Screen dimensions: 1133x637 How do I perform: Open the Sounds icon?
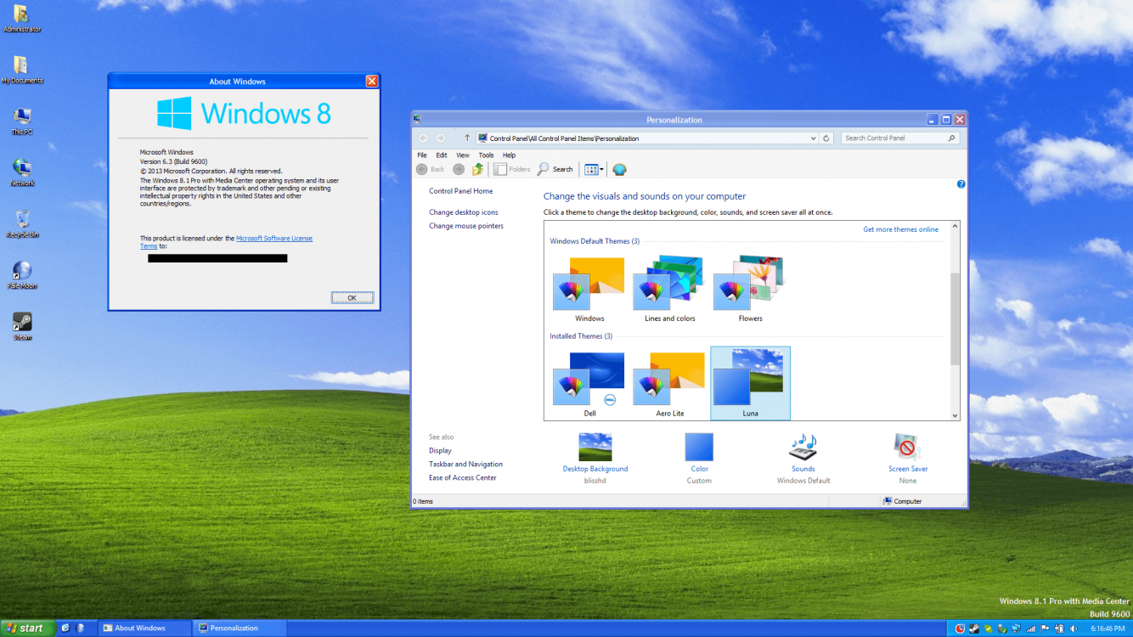(803, 447)
